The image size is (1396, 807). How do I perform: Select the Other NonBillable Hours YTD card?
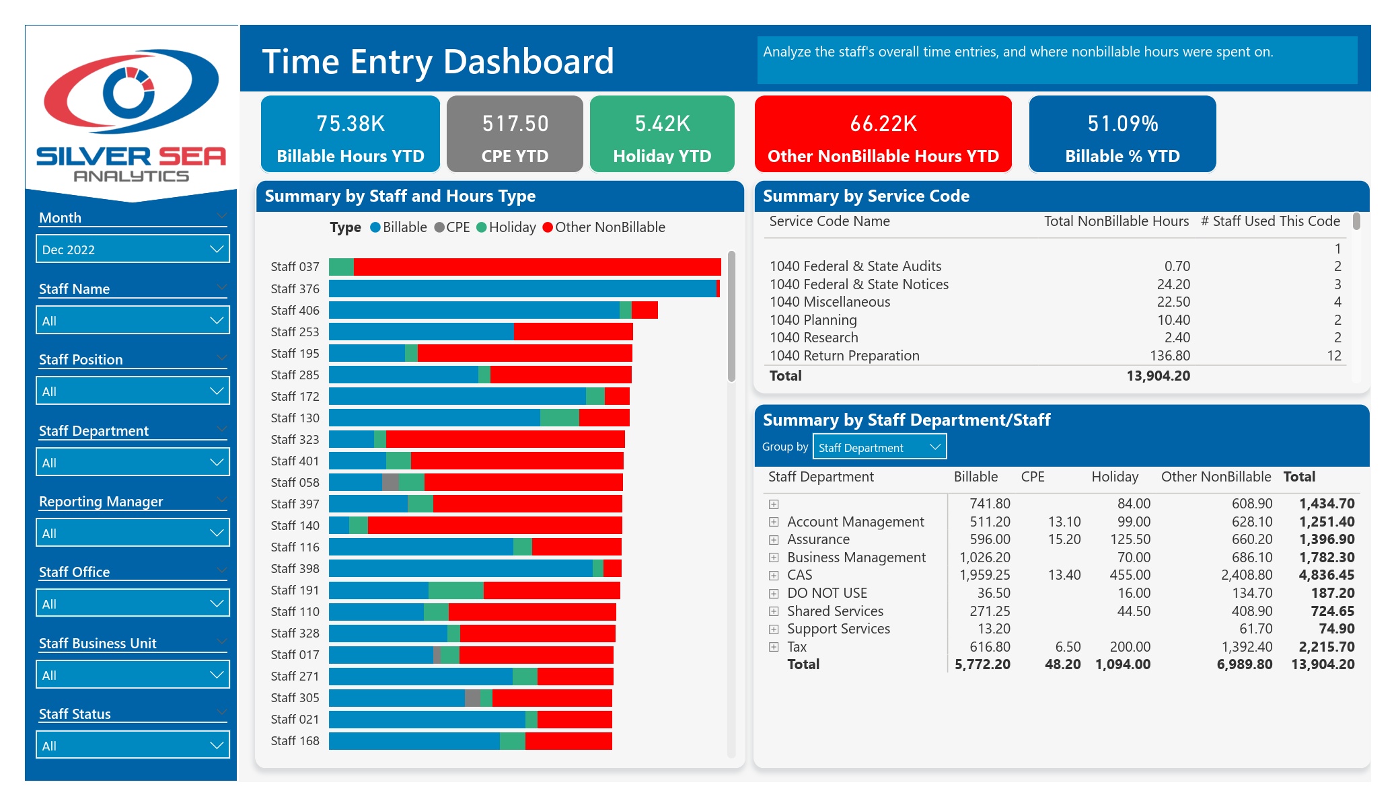[x=883, y=134]
